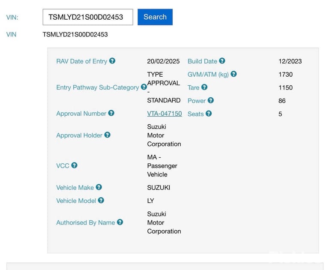Click the Entry Pathway Sub-Category label

[x=98, y=87]
